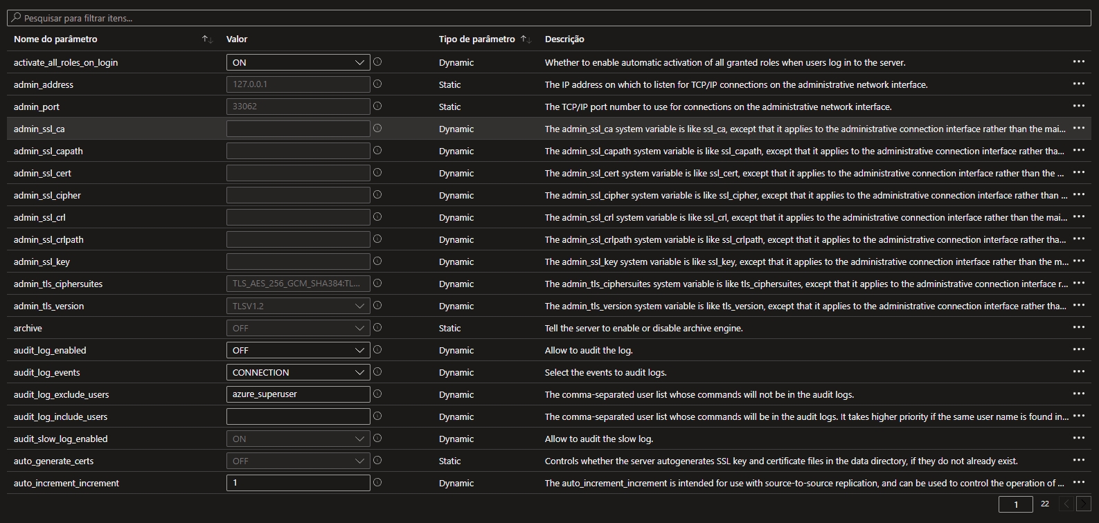
Task: Click info icon for admin_ssl_ca row
Action: coord(377,128)
